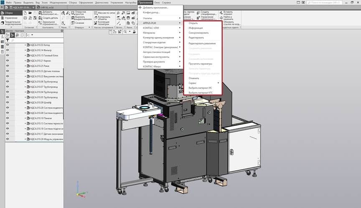This screenshot has width=361, height=208.
Task: Hide the НДСА.010.03 Катод component
Action: tap(8, 45)
